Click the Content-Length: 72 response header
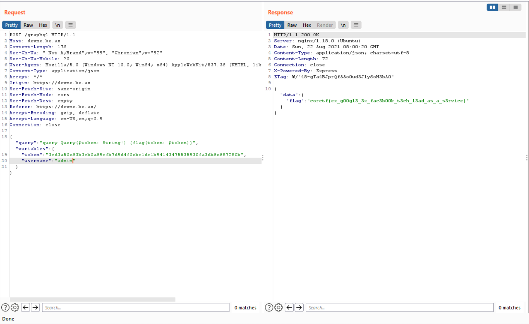Screen dimensions: 529x324 coord(301,59)
